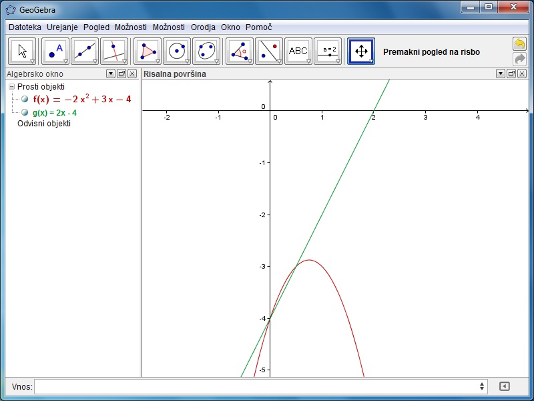The width and height of the screenshot is (534, 401).
Task: Select the New Point tool
Action: 55,51
